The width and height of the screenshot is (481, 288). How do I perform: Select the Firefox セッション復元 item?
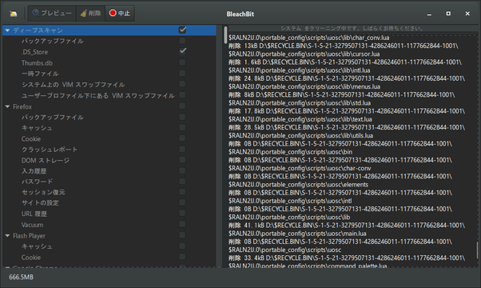pos(43,192)
